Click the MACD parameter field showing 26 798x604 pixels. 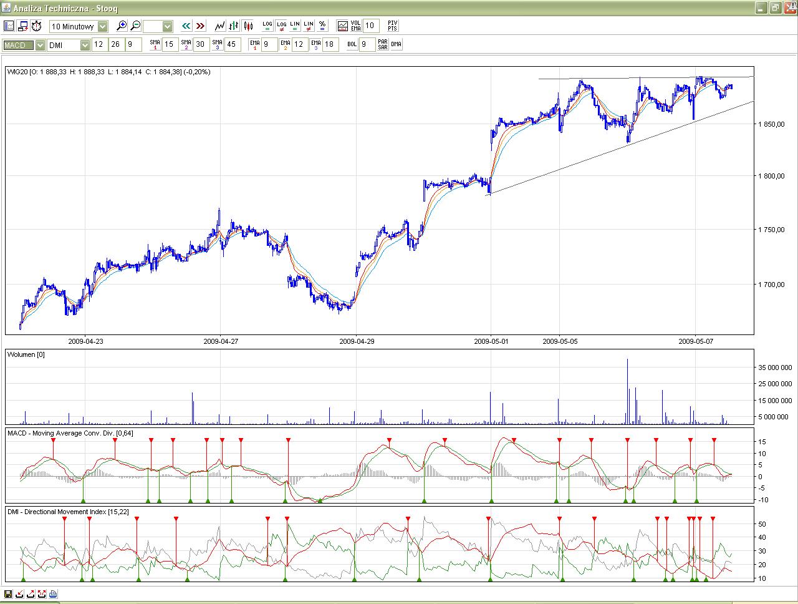point(116,45)
